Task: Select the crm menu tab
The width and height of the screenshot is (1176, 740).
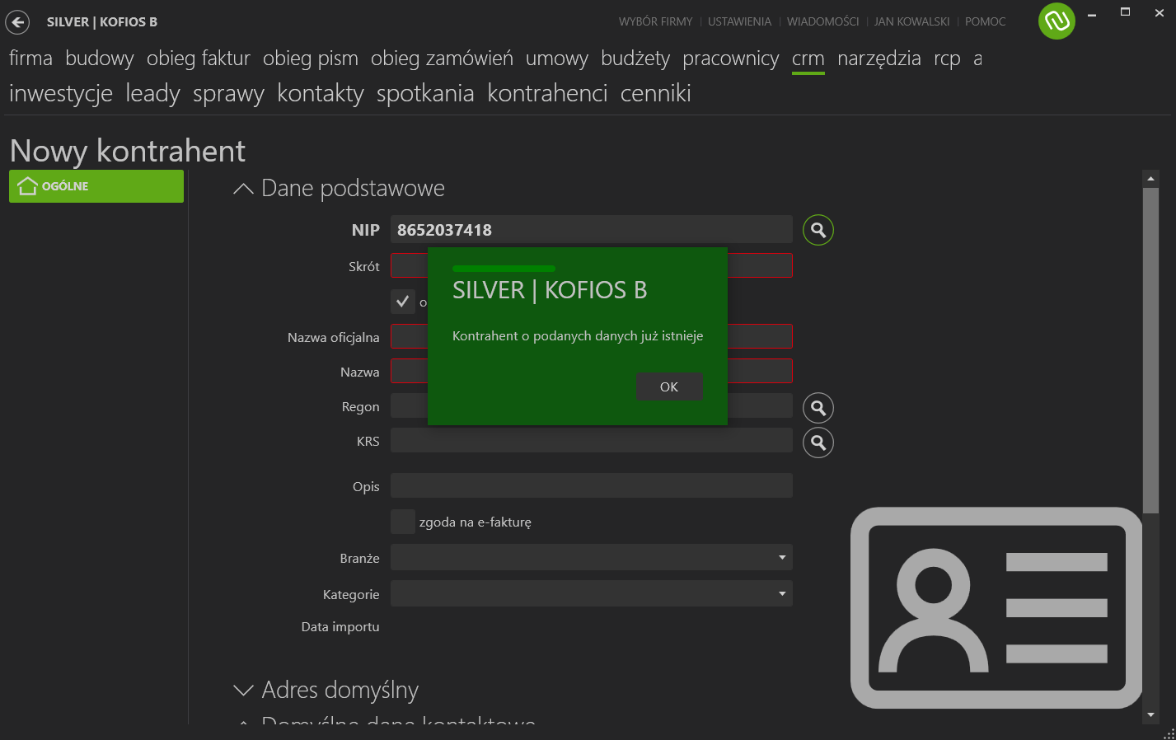Action: pyautogui.click(x=808, y=59)
